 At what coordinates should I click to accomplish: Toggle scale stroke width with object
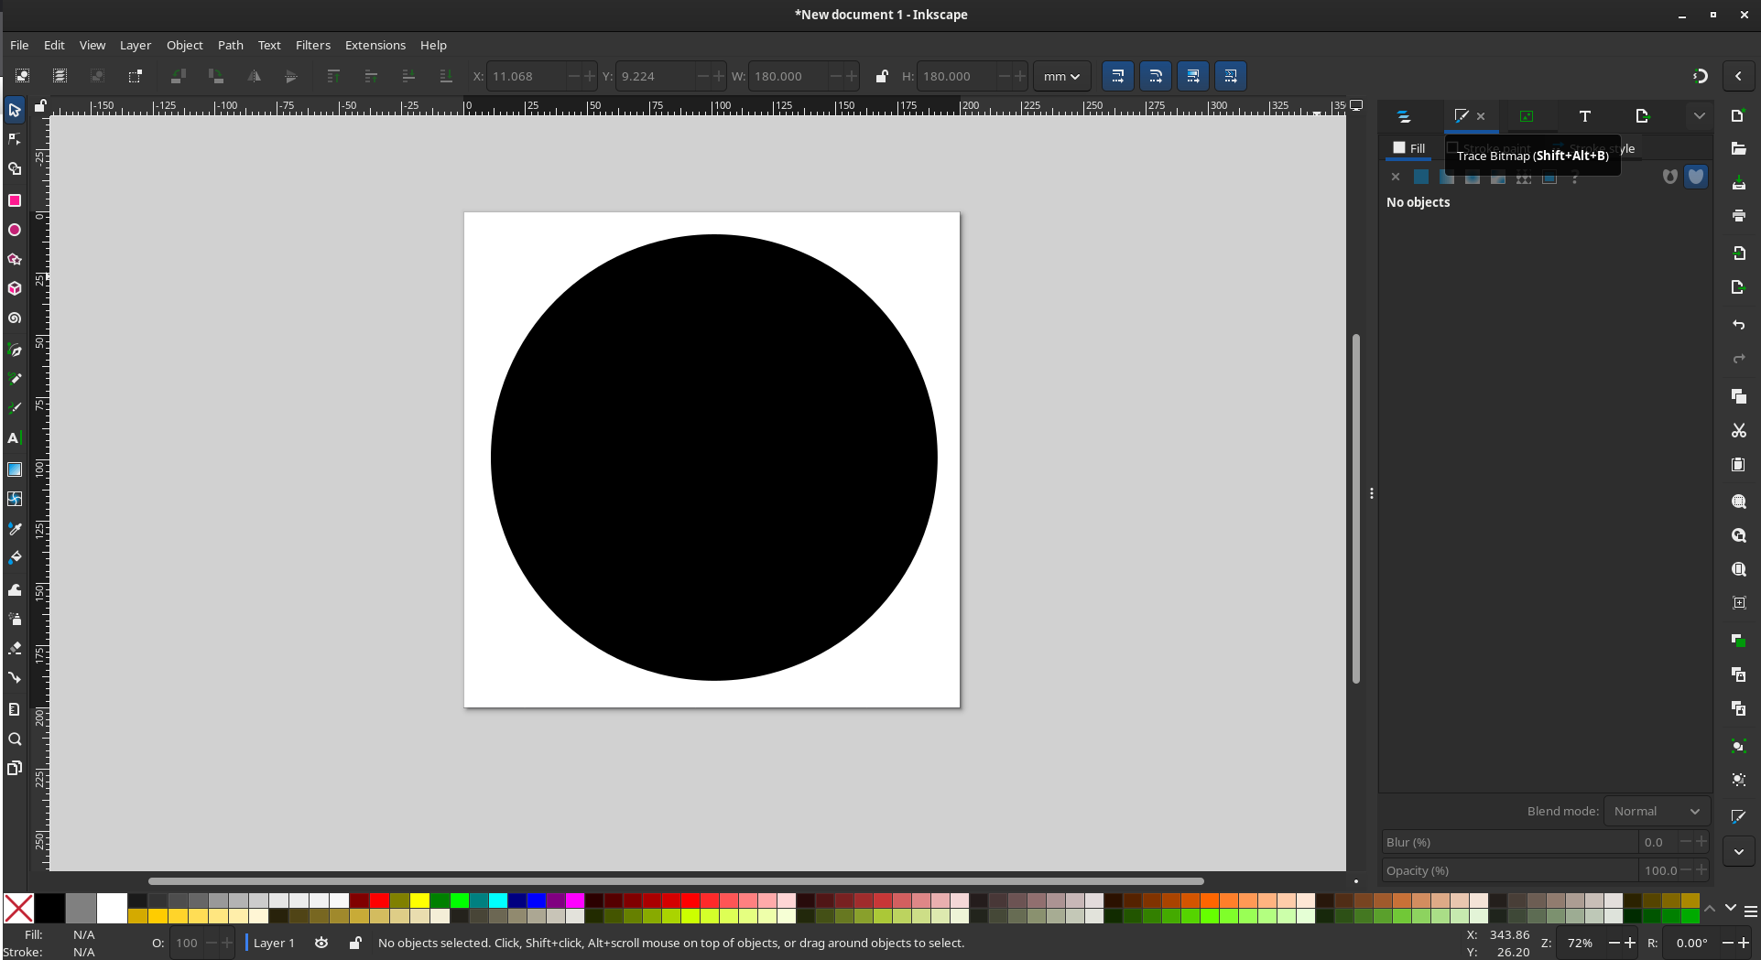point(1117,76)
